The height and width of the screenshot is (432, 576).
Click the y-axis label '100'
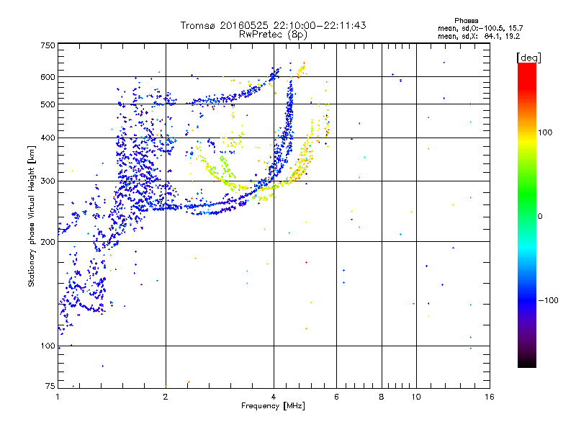coord(48,346)
